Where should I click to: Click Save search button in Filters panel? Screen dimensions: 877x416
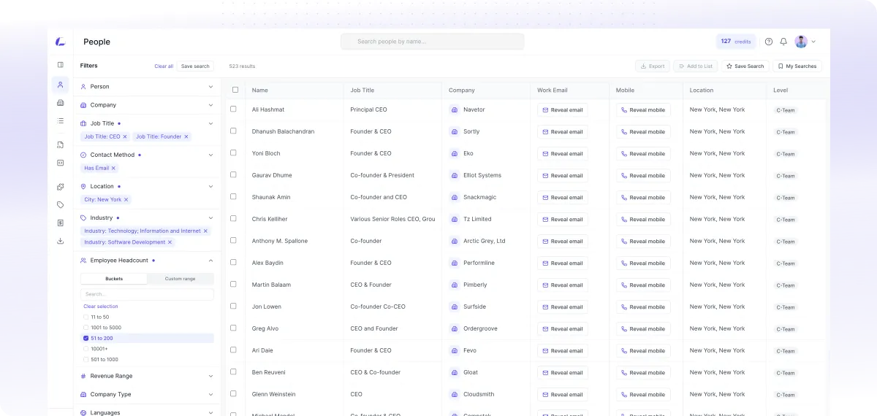[195, 66]
